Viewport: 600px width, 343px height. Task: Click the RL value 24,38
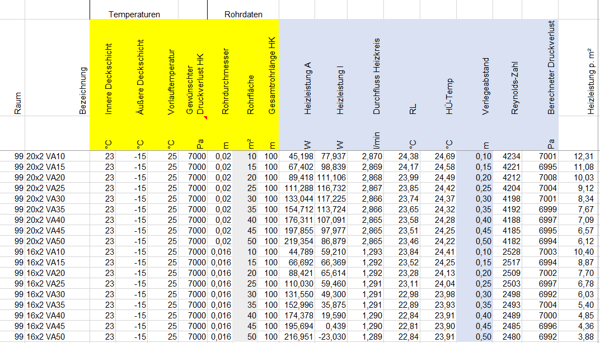[x=402, y=156]
